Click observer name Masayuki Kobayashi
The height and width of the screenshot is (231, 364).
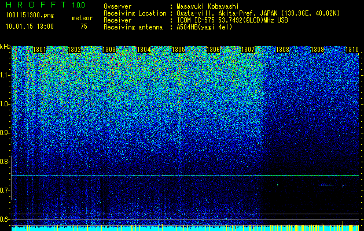[208, 6]
